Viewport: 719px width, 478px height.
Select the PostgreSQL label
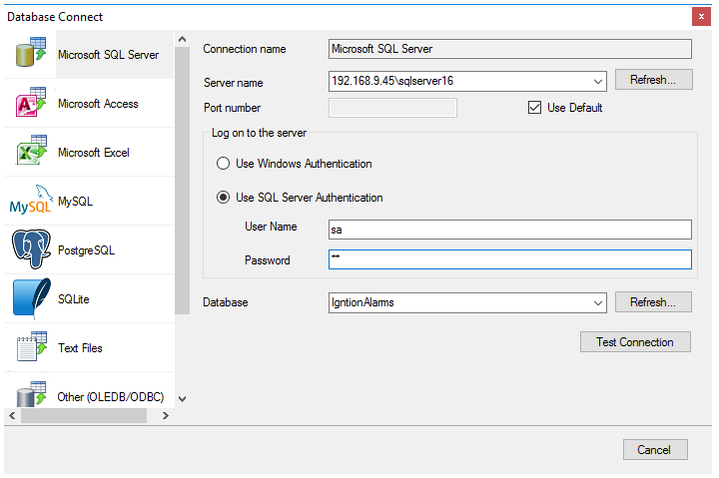pos(86,250)
